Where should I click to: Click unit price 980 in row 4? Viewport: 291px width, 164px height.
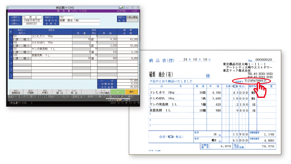click(x=115, y=58)
